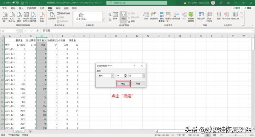Image resolution: width=255 pixels, height=137 pixels.
Task: Open the 文件 menu
Action: [x=5, y=8]
